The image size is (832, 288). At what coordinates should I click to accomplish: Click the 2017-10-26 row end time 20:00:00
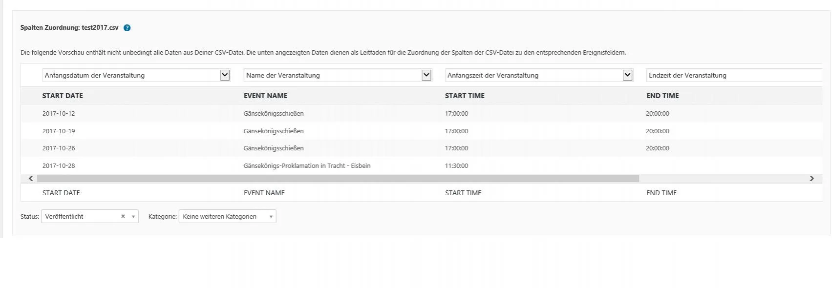pos(658,148)
